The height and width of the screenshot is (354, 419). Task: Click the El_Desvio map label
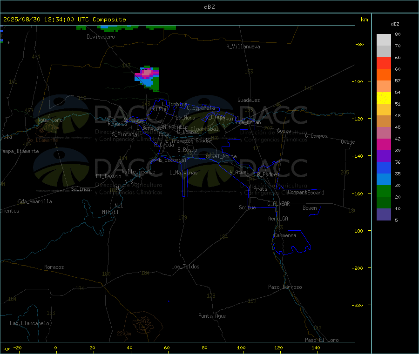pos(109,176)
